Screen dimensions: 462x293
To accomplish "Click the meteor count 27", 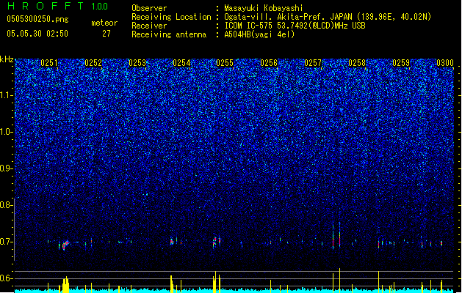I will (107, 34).
